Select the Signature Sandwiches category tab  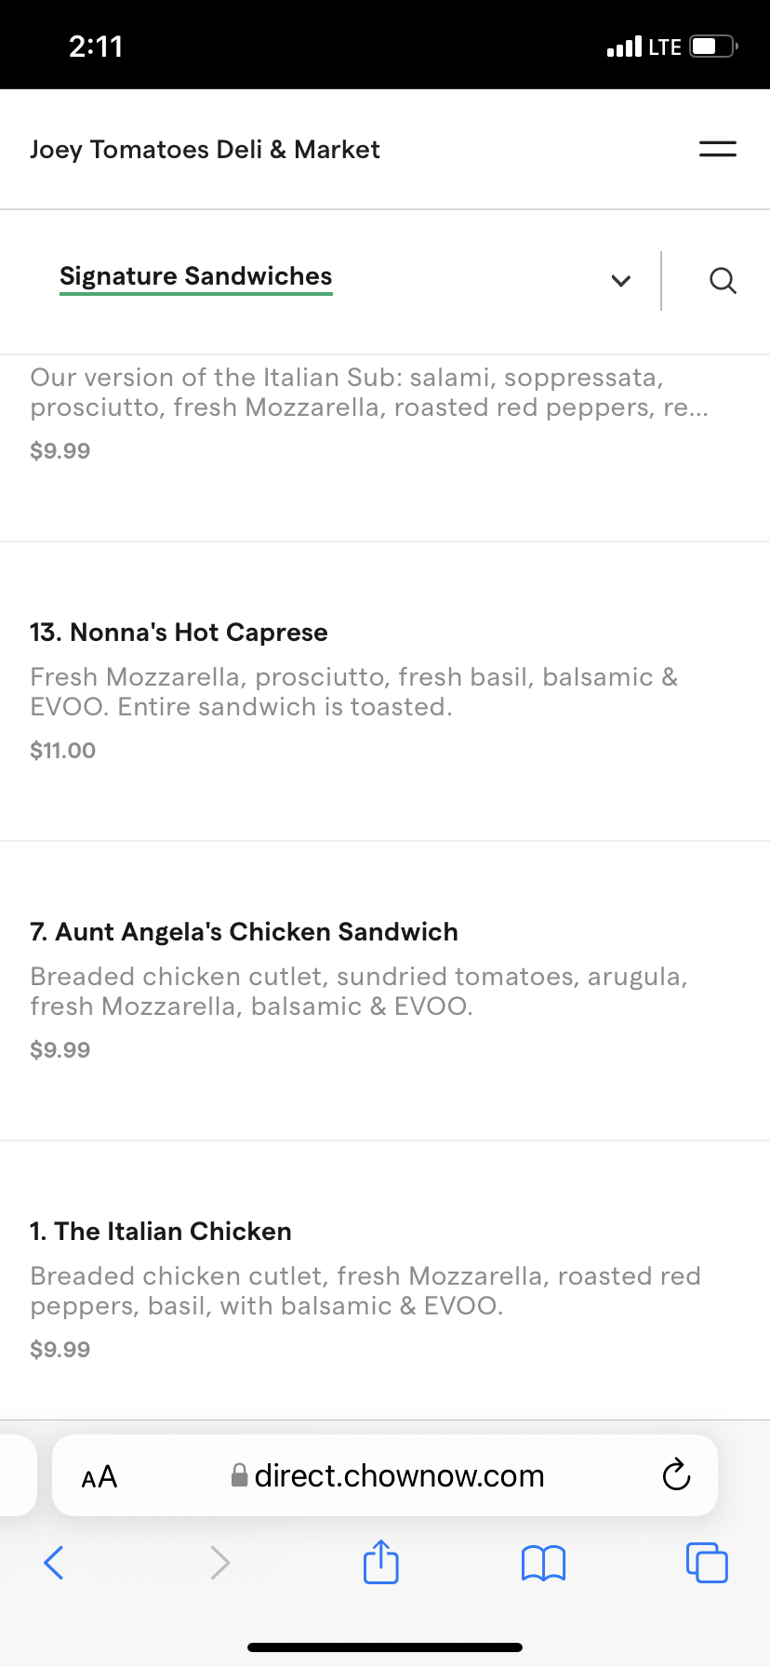195,276
